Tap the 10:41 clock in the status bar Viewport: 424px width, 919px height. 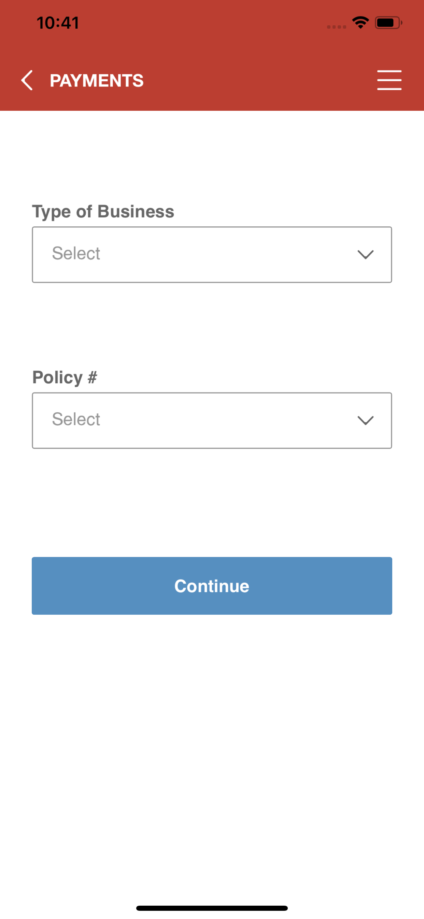(x=58, y=23)
